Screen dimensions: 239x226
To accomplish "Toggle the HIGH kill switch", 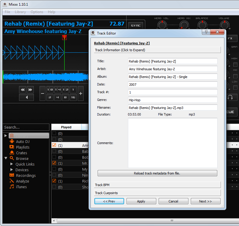I will click(x=235, y=65).
